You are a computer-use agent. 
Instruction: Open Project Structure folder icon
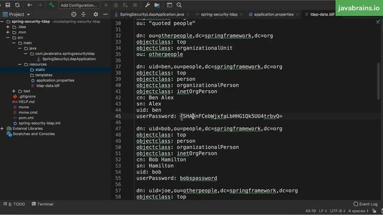(157, 5)
